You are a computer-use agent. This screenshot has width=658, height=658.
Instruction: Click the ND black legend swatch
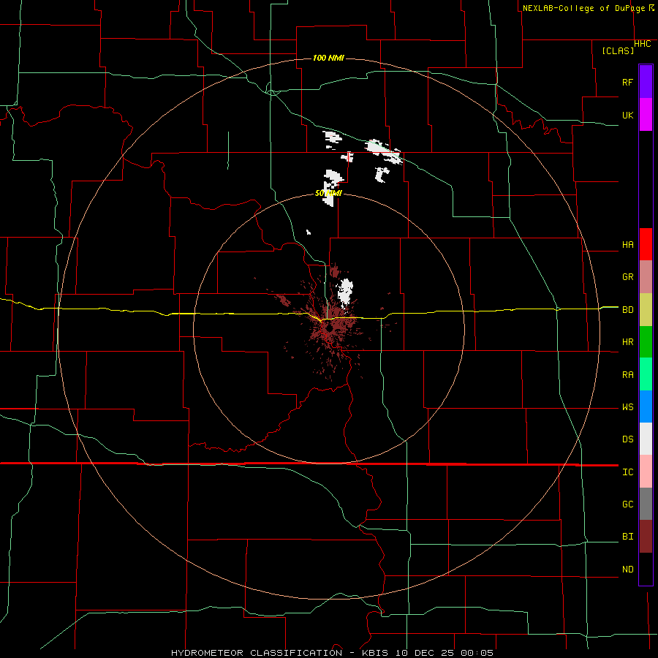tap(646, 569)
